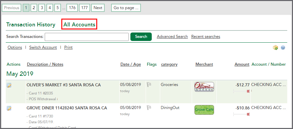Click the Next page button
This screenshot has height=129, width=293.
98,8
